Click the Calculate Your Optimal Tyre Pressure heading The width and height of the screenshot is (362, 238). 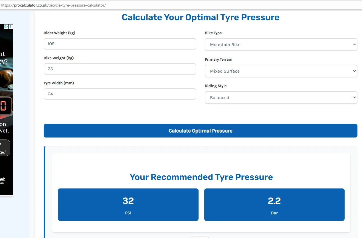coord(201,17)
